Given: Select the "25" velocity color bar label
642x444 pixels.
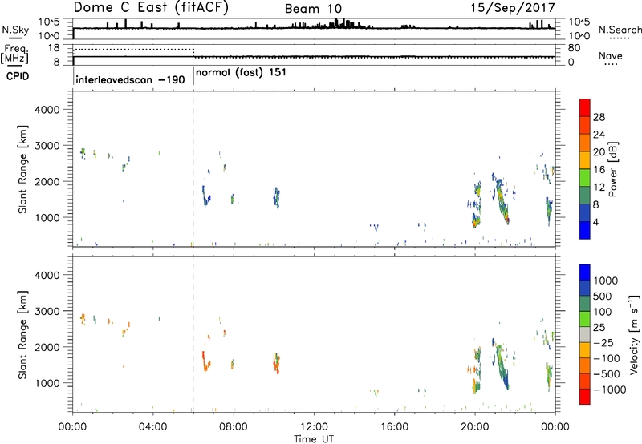Looking at the screenshot, I should click(x=600, y=328).
